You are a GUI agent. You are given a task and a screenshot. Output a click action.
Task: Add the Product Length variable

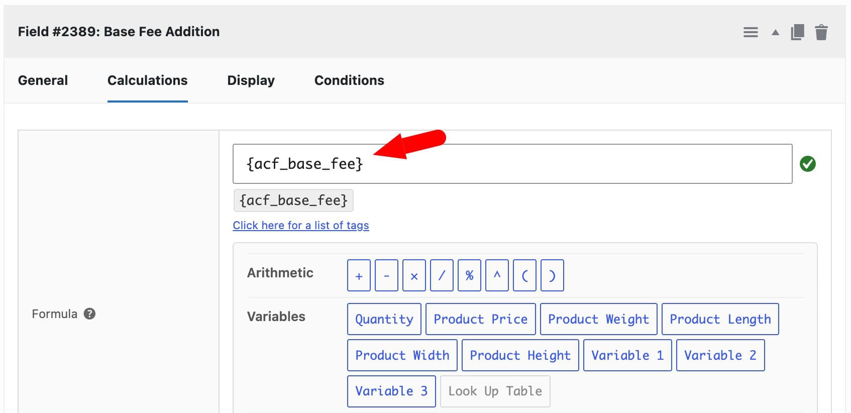pyautogui.click(x=720, y=319)
